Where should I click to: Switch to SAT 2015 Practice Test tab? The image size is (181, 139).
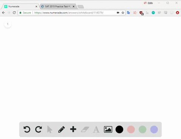[58, 6]
